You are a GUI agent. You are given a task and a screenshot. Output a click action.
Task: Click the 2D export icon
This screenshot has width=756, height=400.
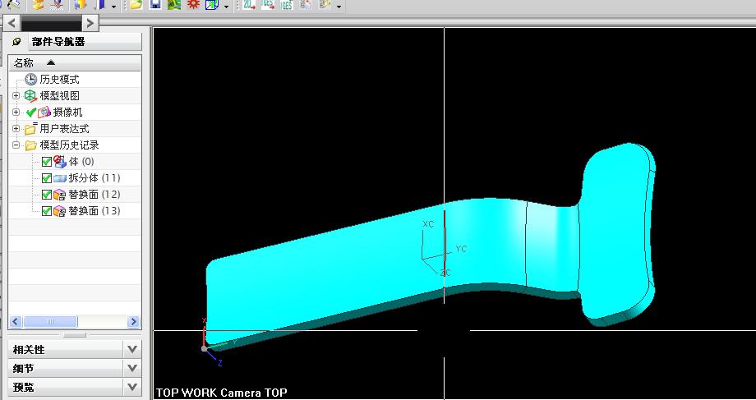pyautogui.click(x=249, y=5)
